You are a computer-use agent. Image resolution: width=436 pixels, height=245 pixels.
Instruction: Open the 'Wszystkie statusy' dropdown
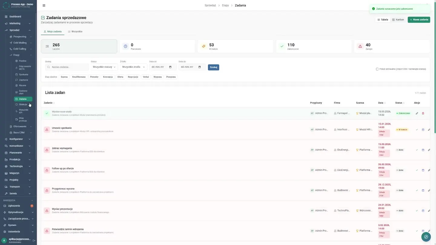[104, 67]
